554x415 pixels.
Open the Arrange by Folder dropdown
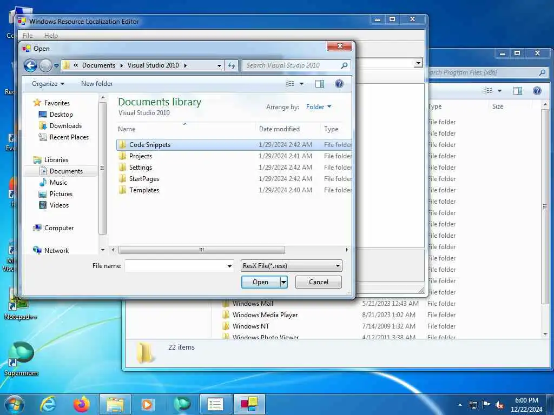pos(318,107)
